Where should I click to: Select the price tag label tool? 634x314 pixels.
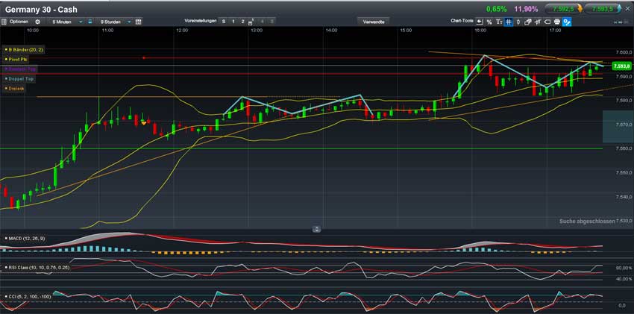[547, 22]
